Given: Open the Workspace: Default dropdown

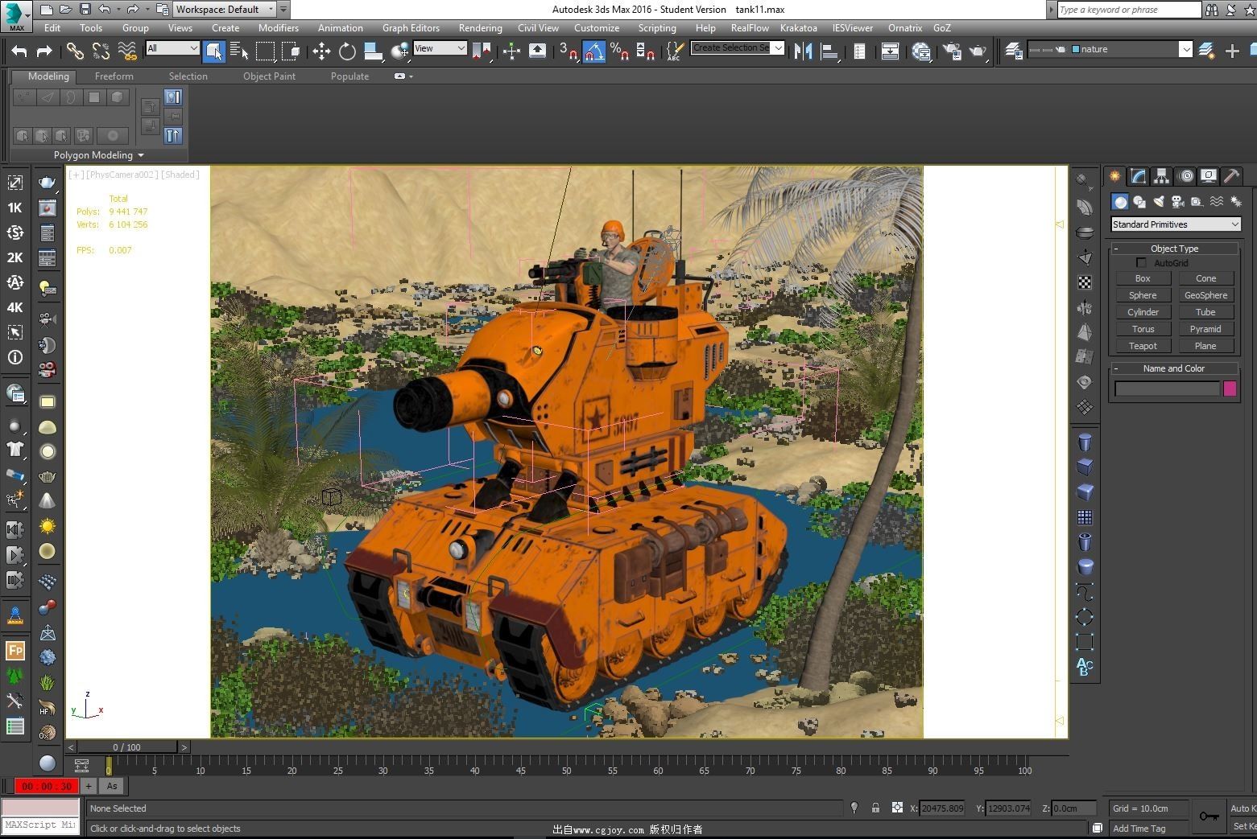Looking at the screenshot, I should [224, 10].
